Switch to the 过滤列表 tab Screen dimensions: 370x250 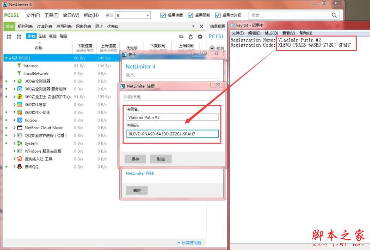coord(44,26)
